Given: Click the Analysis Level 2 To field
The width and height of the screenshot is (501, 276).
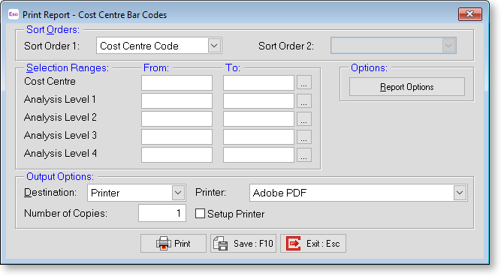Looking at the screenshot, I should pos(258,118).
